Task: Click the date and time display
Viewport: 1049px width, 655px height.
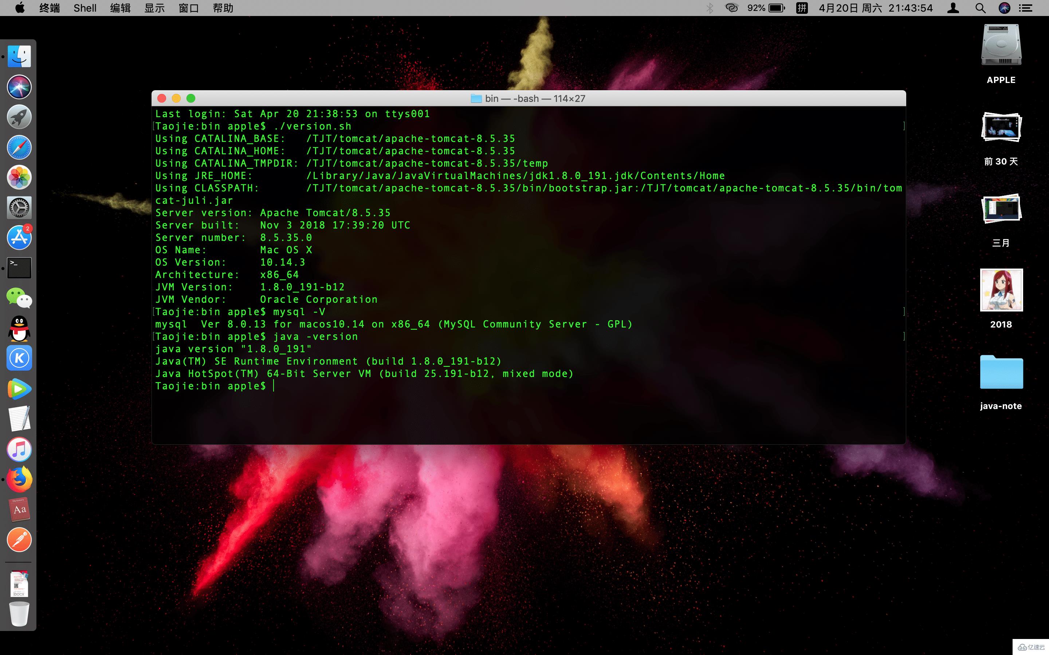Action: 876,8
